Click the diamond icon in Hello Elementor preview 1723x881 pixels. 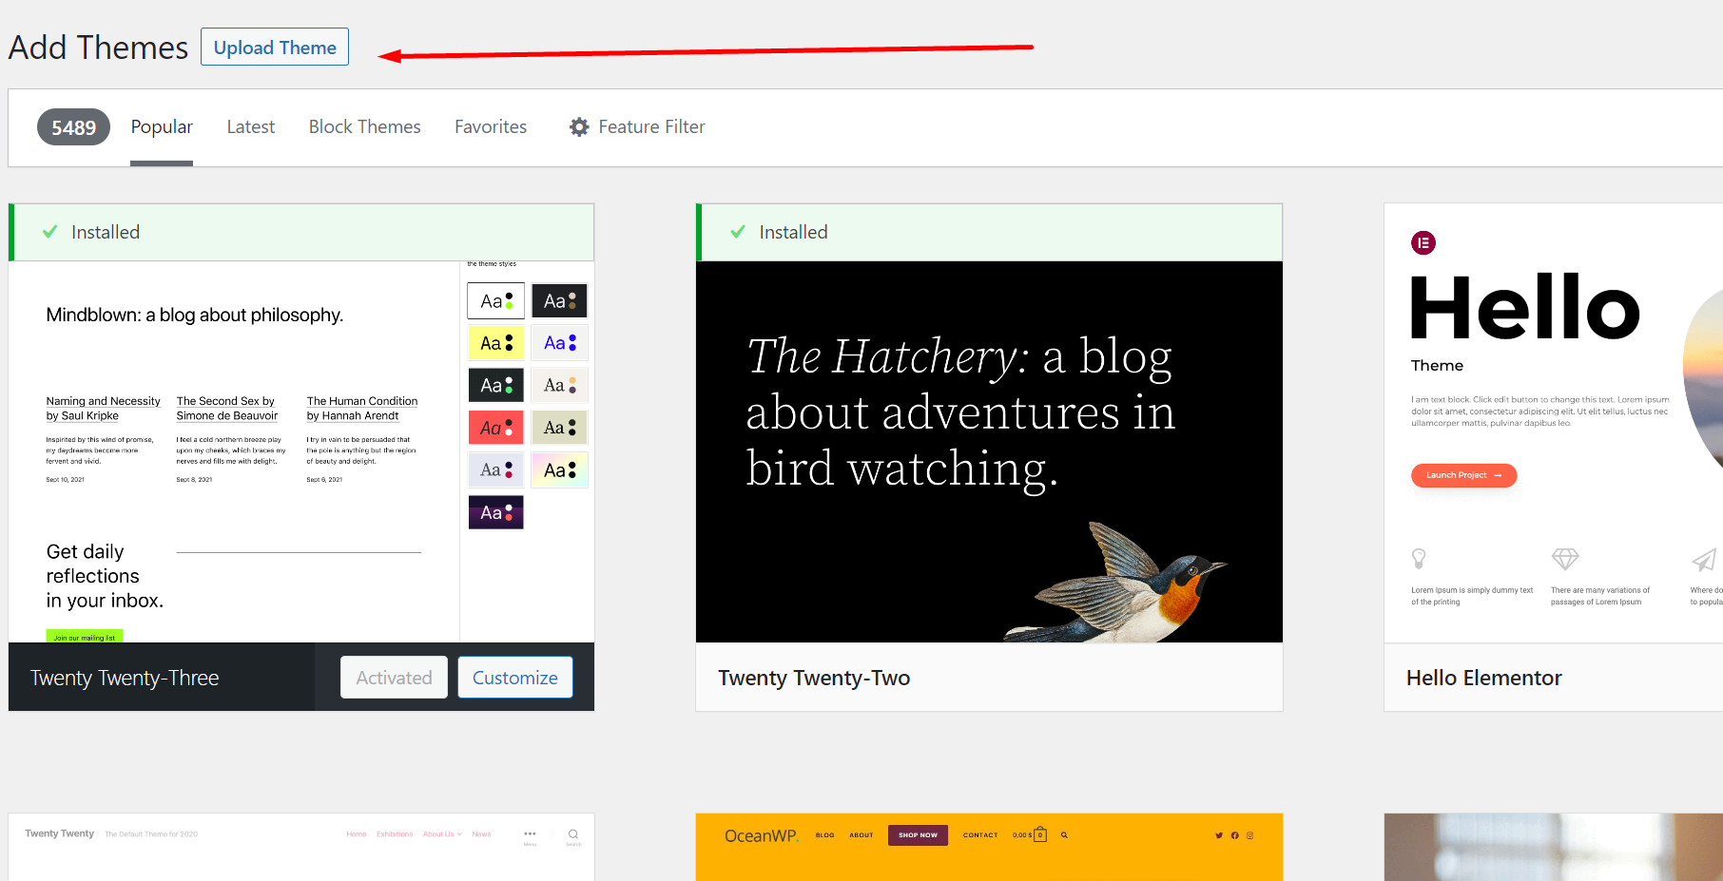click(x=1565, y=559)
